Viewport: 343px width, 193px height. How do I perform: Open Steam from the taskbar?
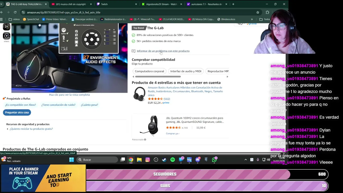click(x=164, y=160)
